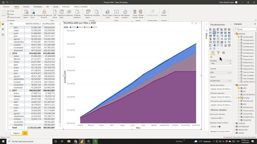Click the Obtener datos ribbon icon
This screenshot has width=257, height=144.
(26, 12)
